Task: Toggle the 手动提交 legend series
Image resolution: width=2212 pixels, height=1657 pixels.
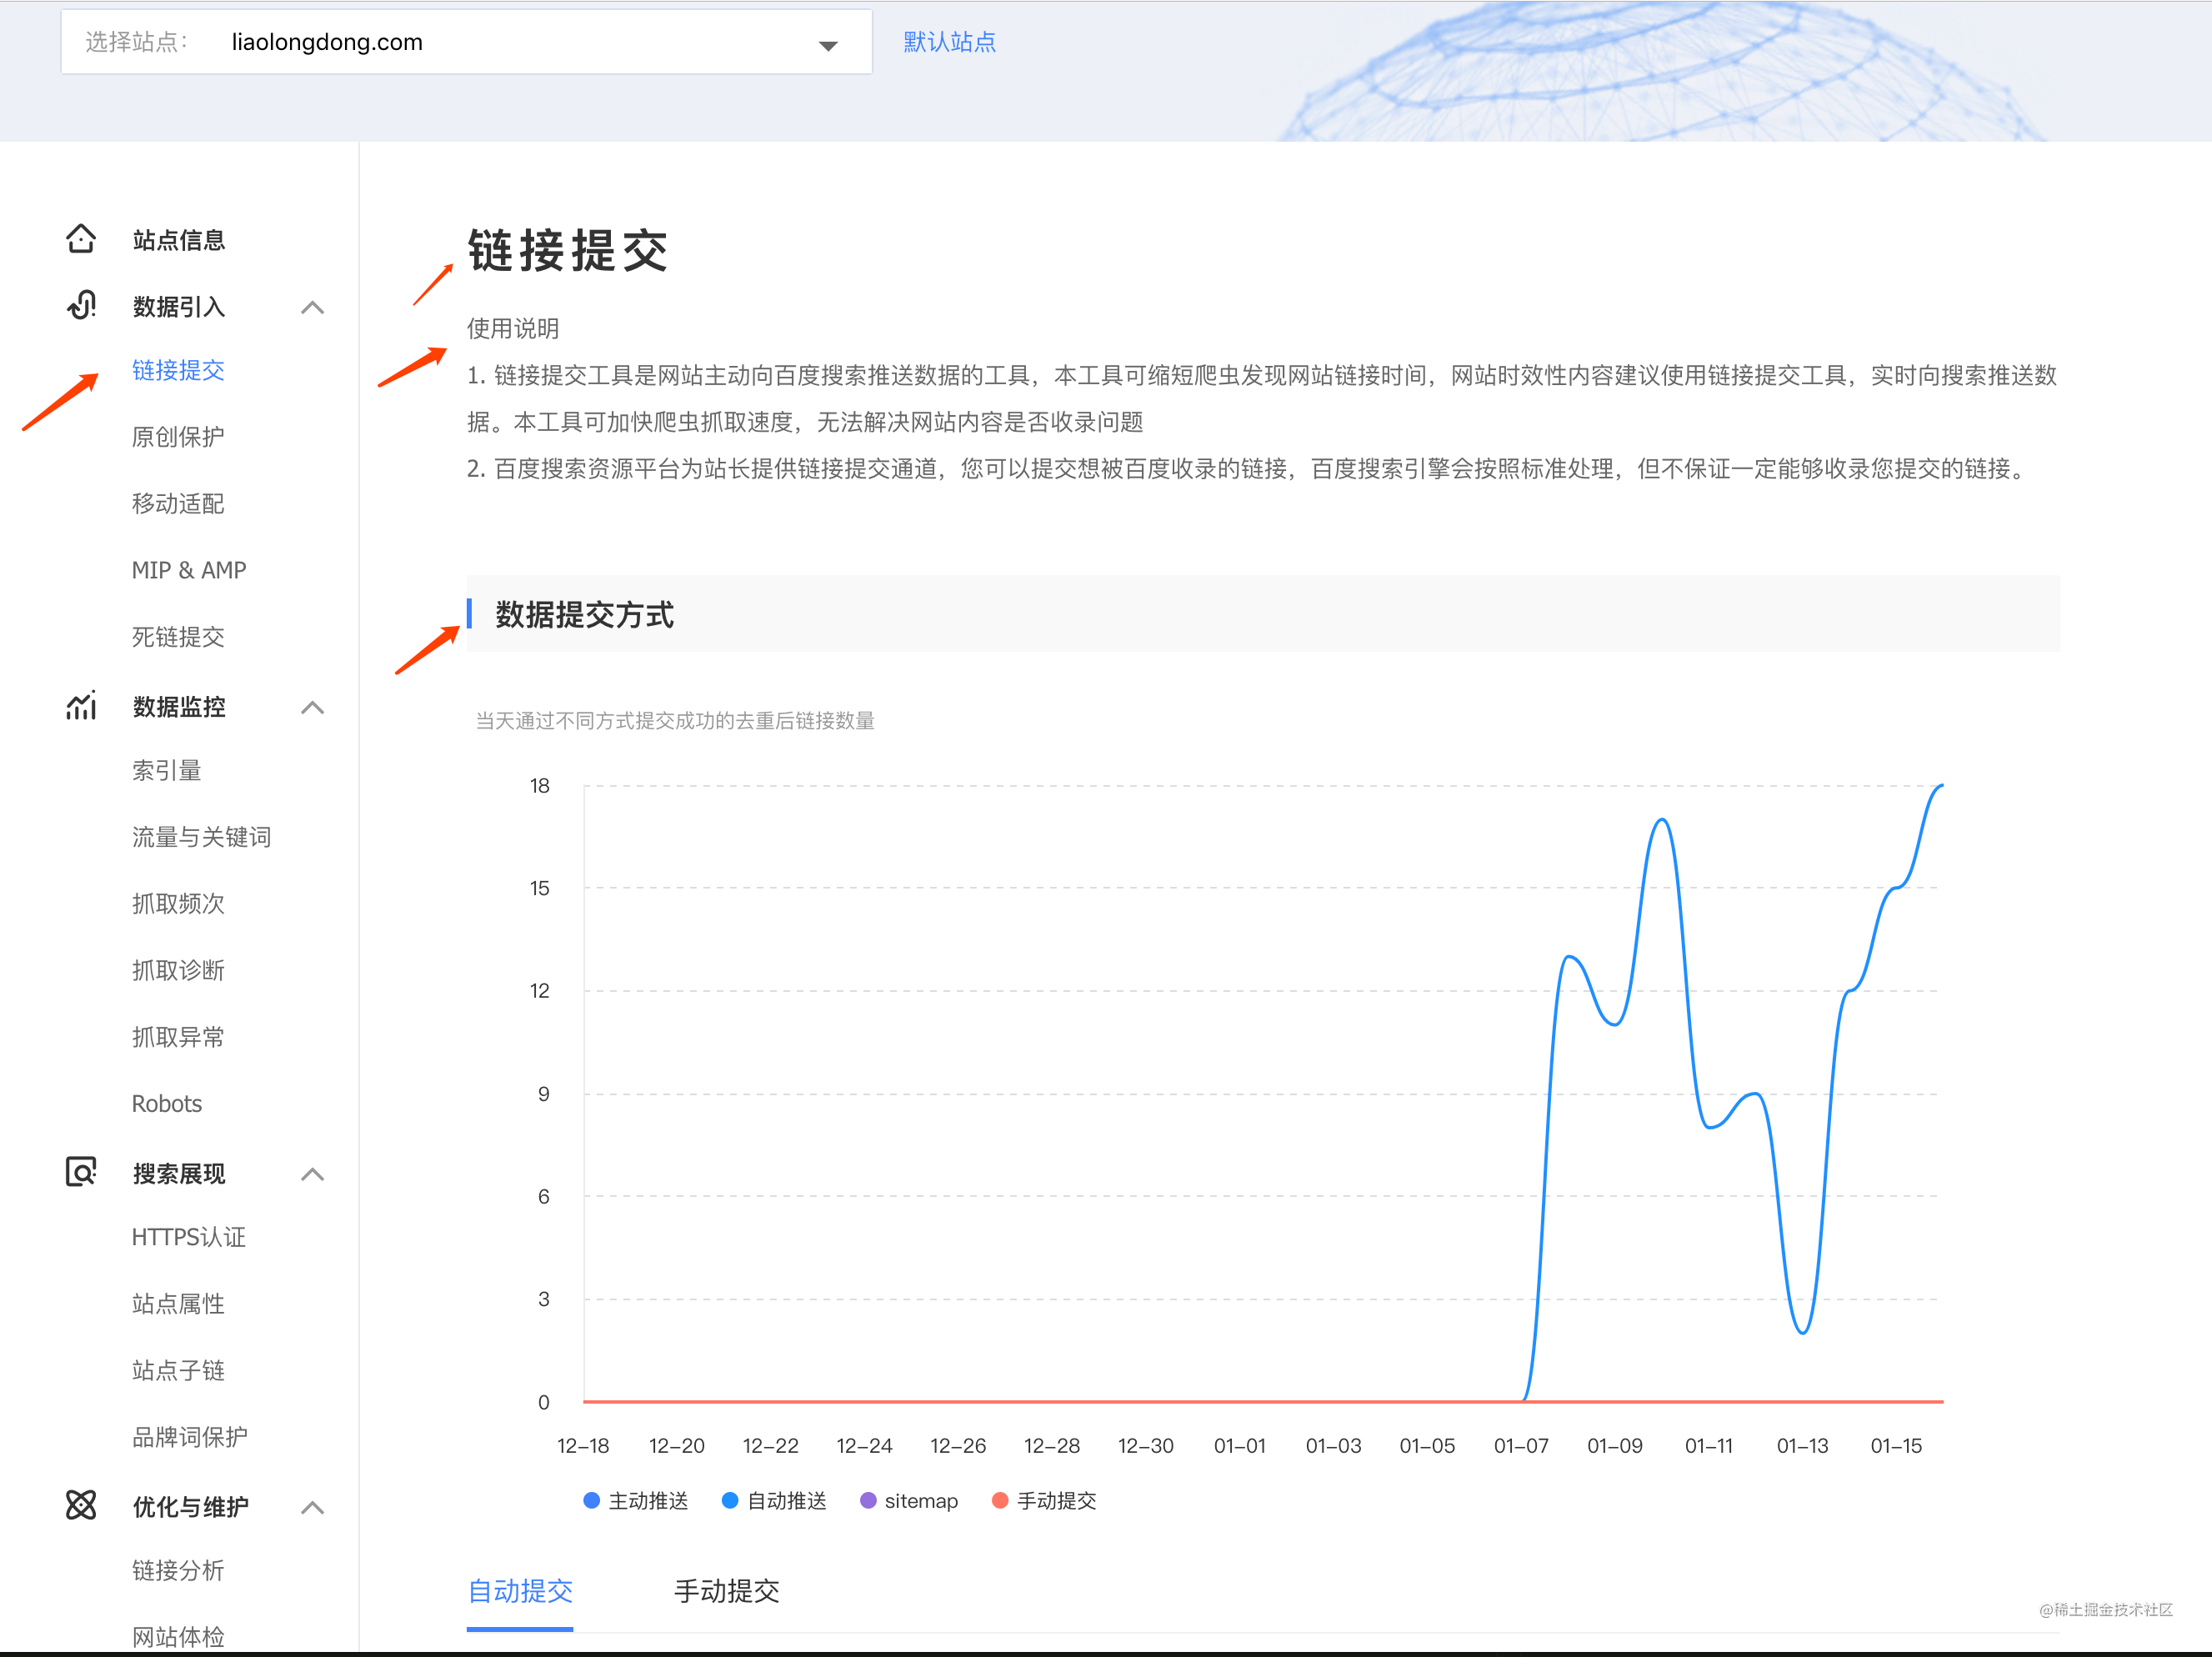Action: pyautogui.click(x=1044, y=1500)
